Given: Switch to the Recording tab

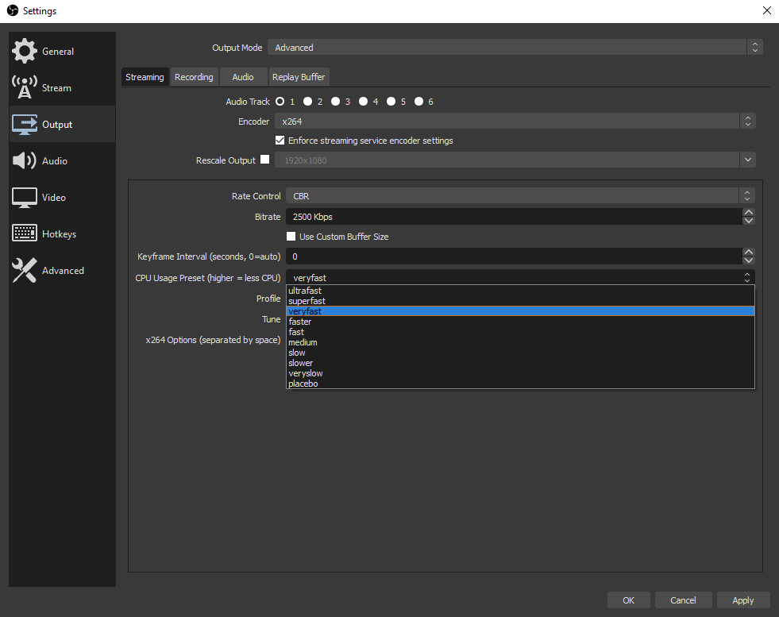Looking at the screenshot, I should pos(194,77).
